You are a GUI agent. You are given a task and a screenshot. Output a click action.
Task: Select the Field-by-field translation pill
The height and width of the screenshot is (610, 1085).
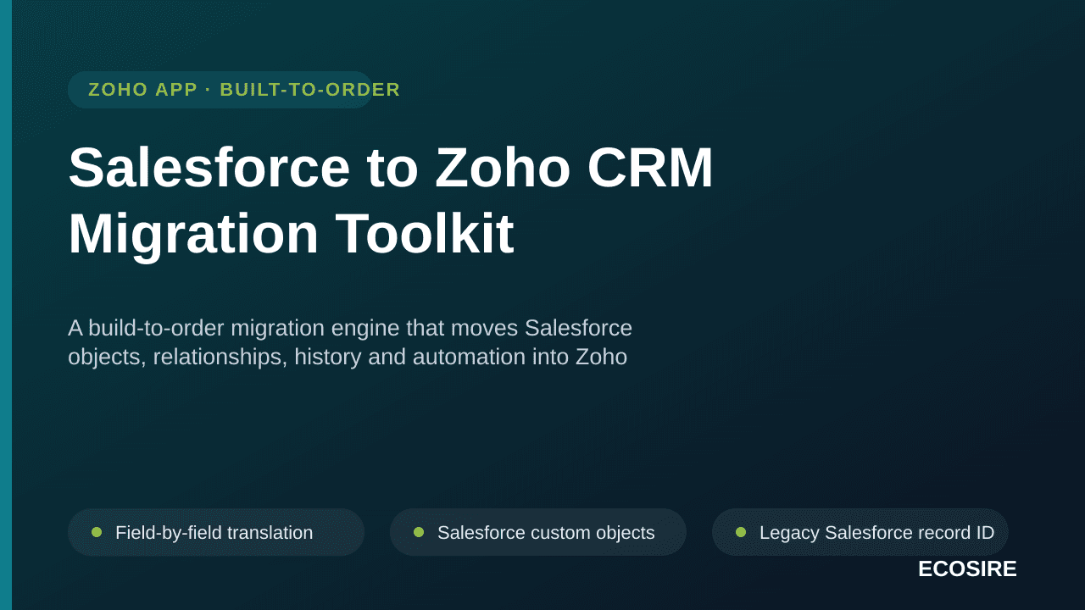point(216,532)
